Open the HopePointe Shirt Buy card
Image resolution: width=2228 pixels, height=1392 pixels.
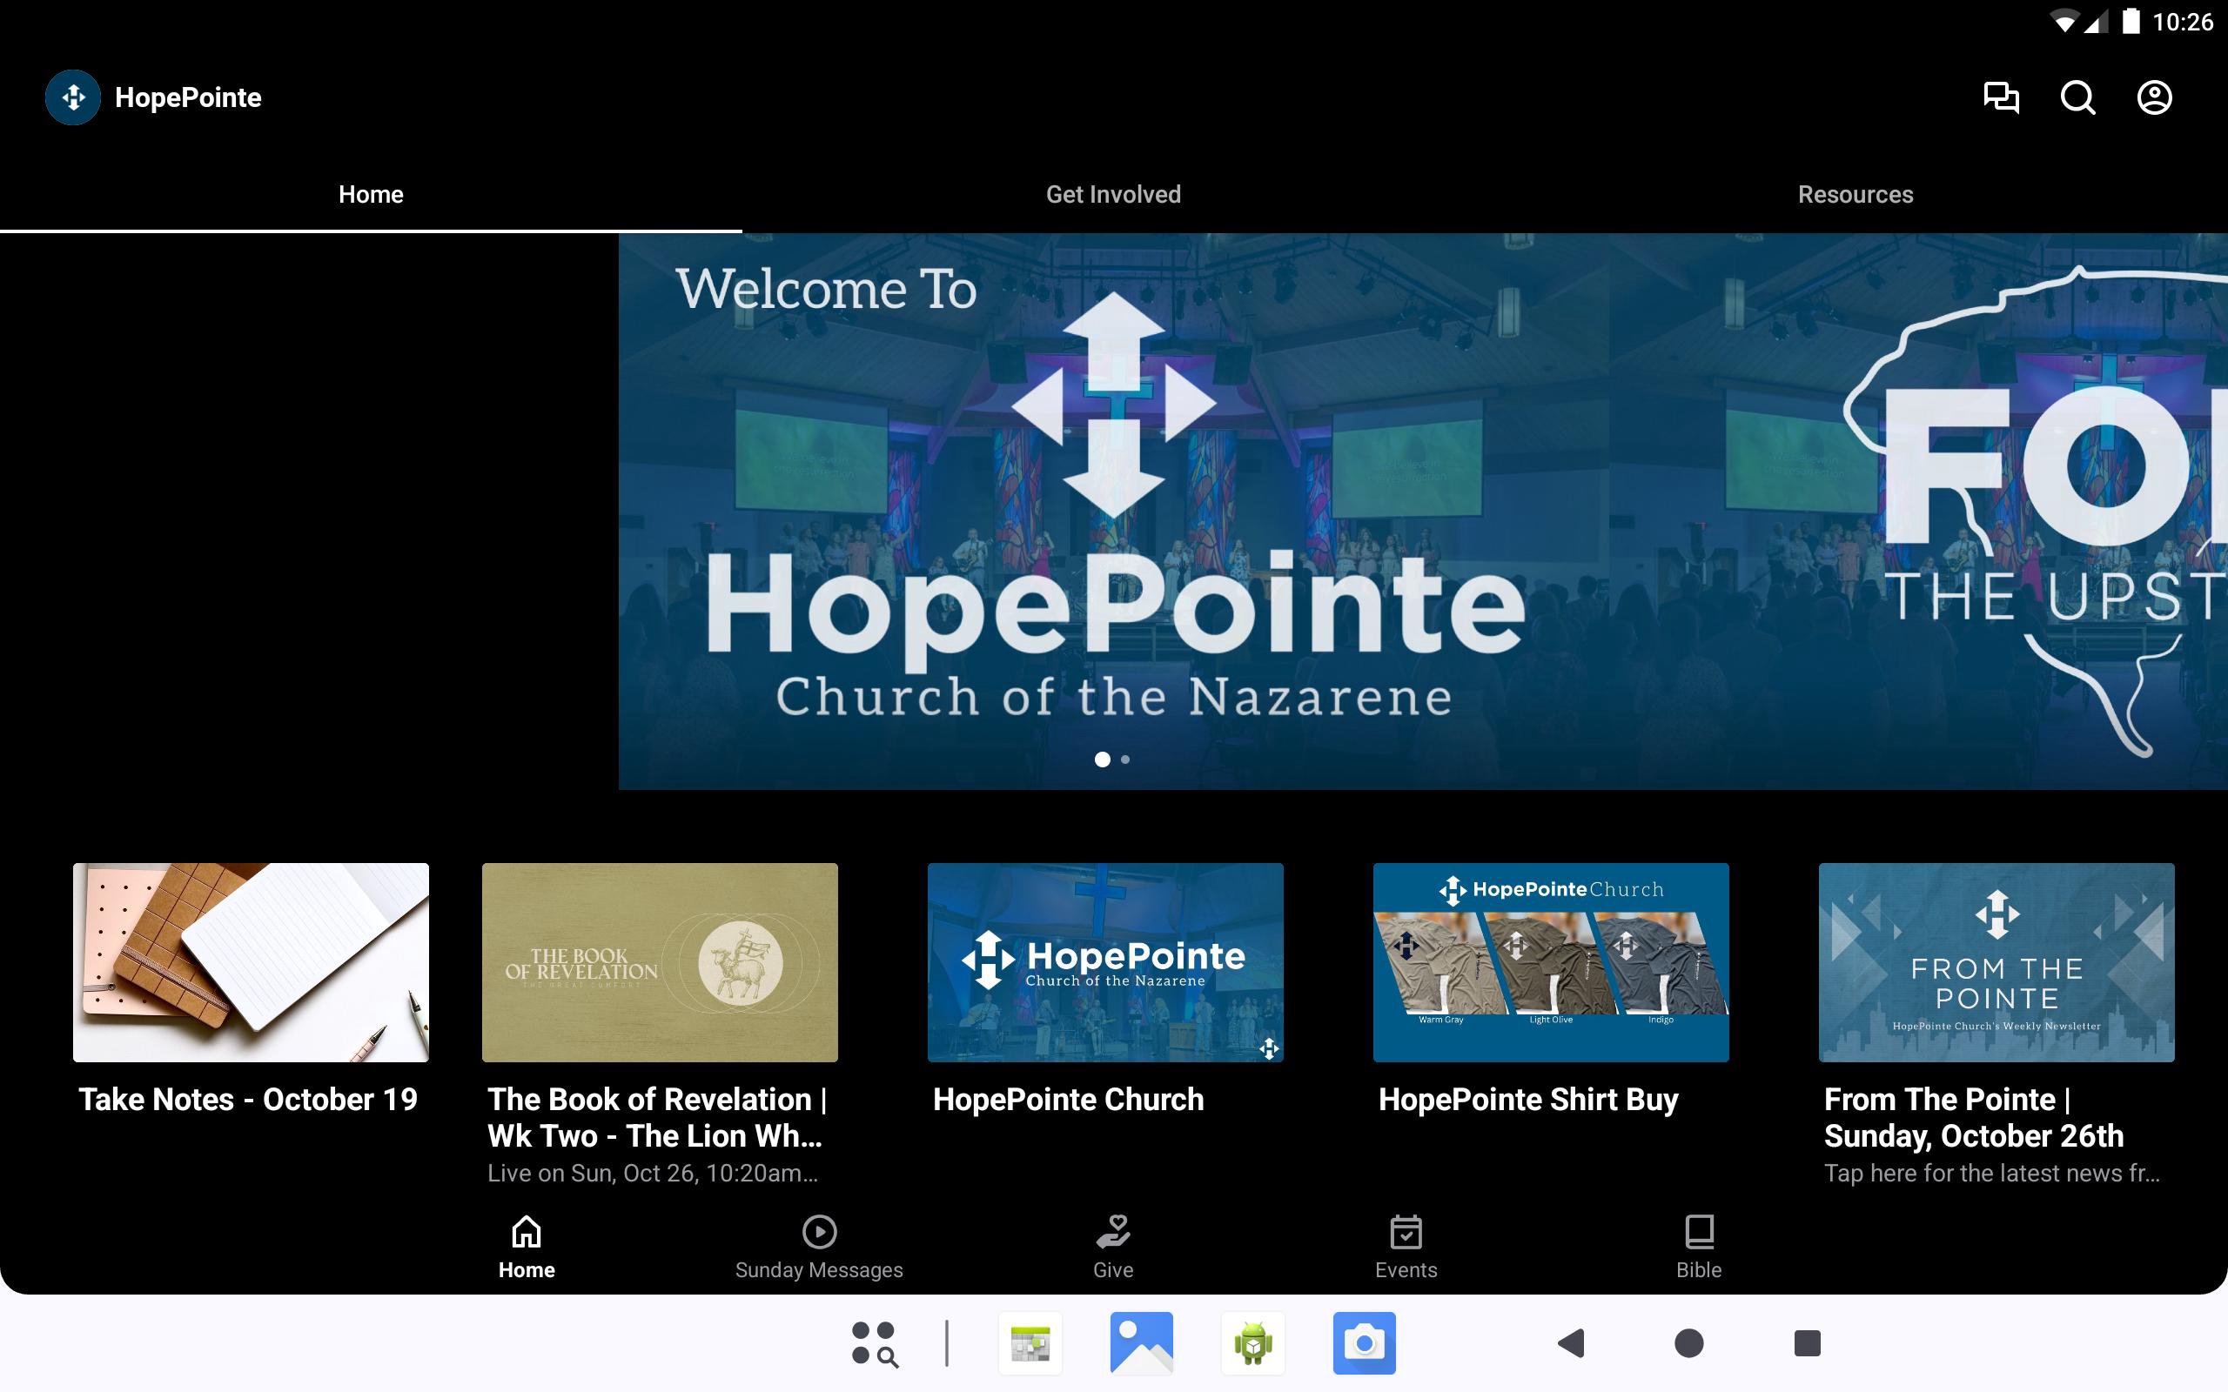tap(1550, 962)
